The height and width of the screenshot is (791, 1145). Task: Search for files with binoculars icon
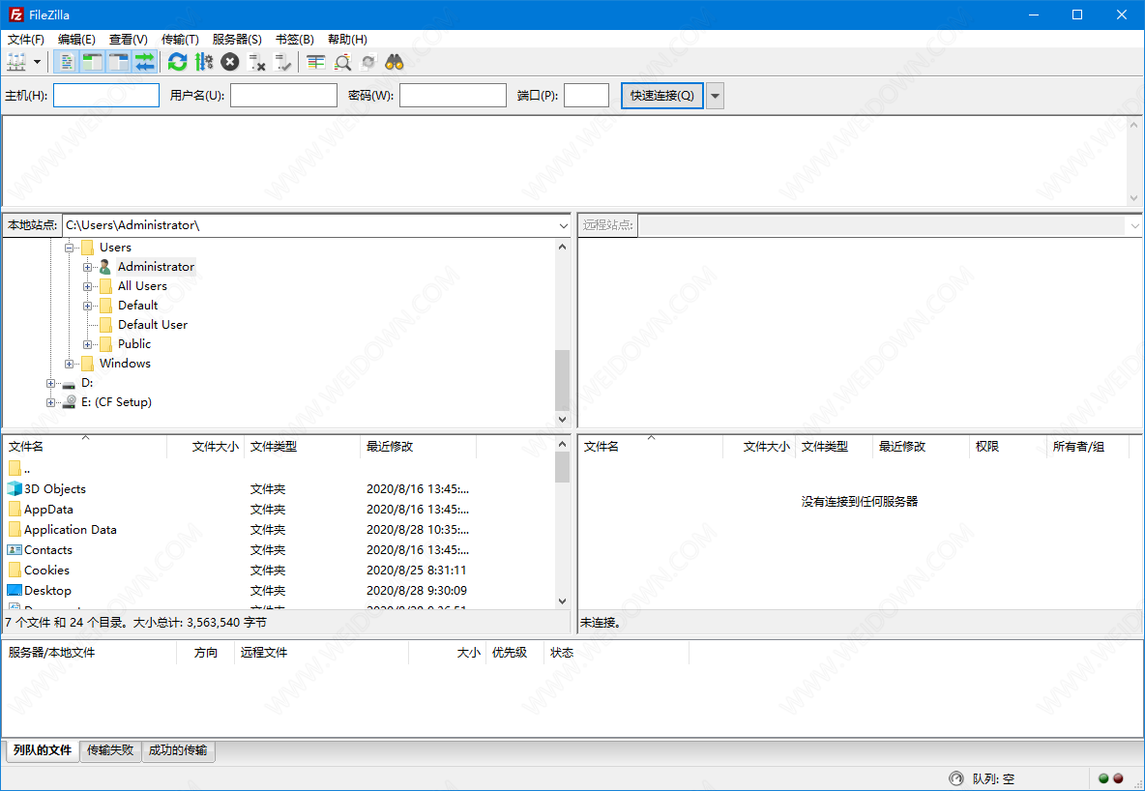(395, 62)
